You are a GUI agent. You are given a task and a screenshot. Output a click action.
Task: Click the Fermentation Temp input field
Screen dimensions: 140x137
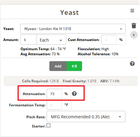coord(54,105)
